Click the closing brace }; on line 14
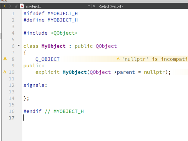Viewport: 188px width, 141px height. [26, 98]
